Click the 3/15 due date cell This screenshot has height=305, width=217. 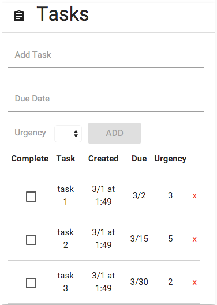(x=139, y=239)
